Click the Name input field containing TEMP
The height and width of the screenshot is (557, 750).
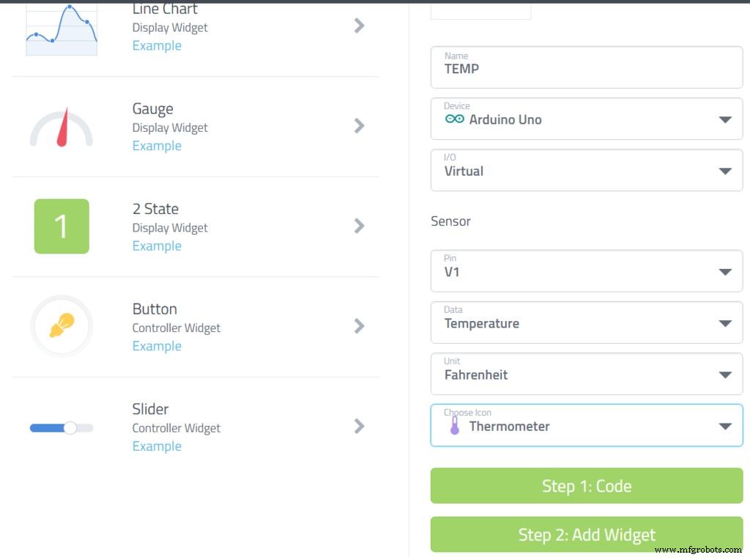586,67
